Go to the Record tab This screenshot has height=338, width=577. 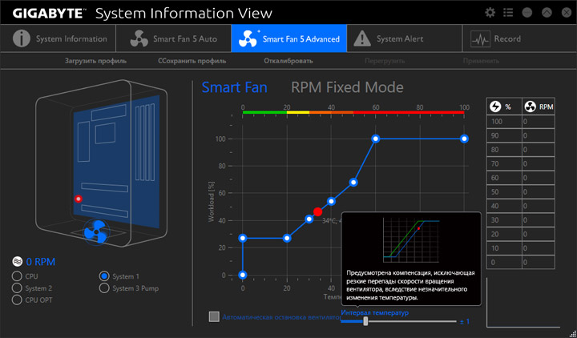(x=519, y=38)
